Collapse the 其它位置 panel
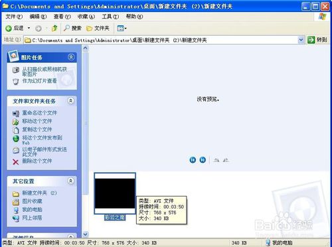Image resolution: width=332 pixels, height=247 pixels. click(71, 181)
